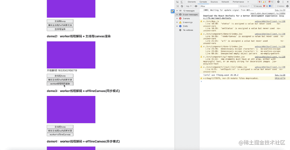Open the log.js:24 source link
The width and height of the screenshot is (290, 150).
(280, 10)
